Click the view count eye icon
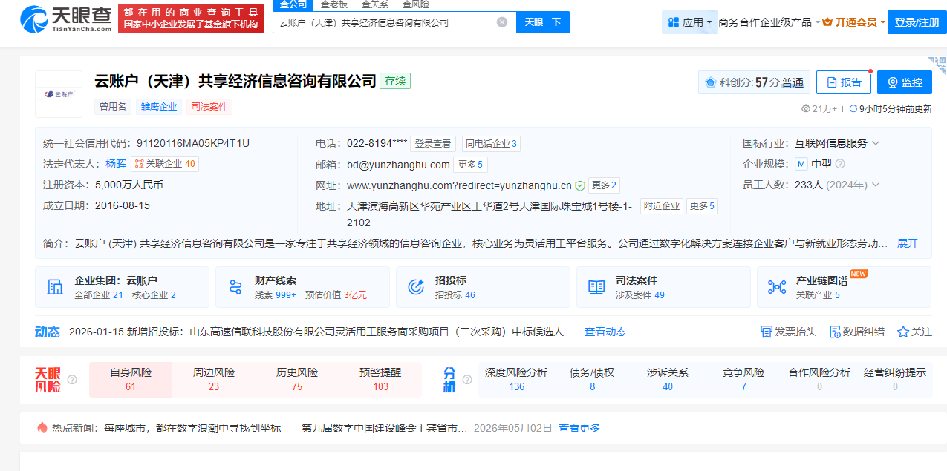The height and width of the screenshot is (471, 947). (806, 109)
